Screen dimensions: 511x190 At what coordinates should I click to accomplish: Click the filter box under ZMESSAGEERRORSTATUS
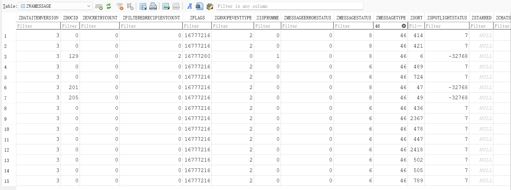tap(307, 26)
